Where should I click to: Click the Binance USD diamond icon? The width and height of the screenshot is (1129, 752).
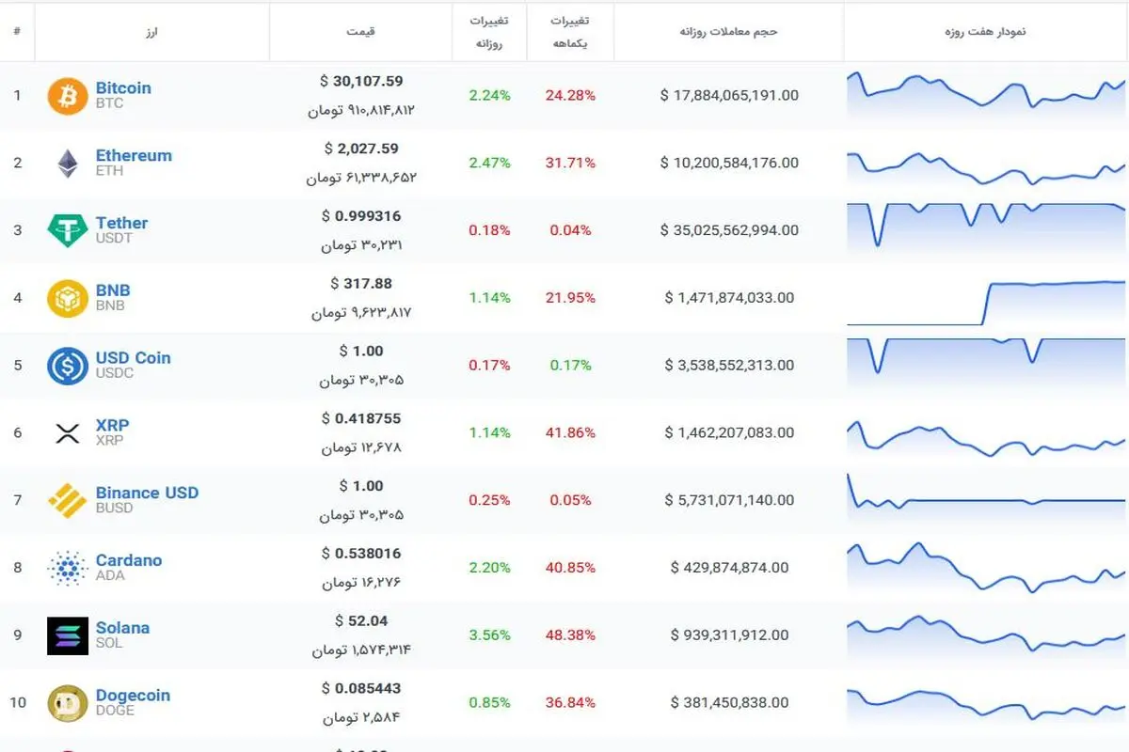coord(68,500)
